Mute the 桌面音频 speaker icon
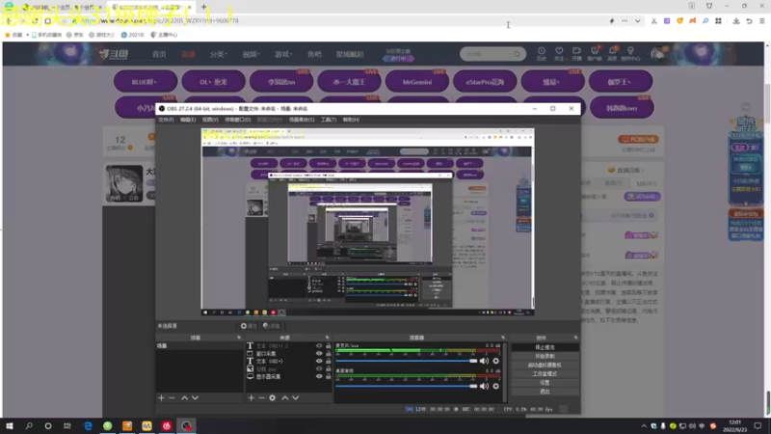Screen dimensions: 771x434 click(485, 387)
